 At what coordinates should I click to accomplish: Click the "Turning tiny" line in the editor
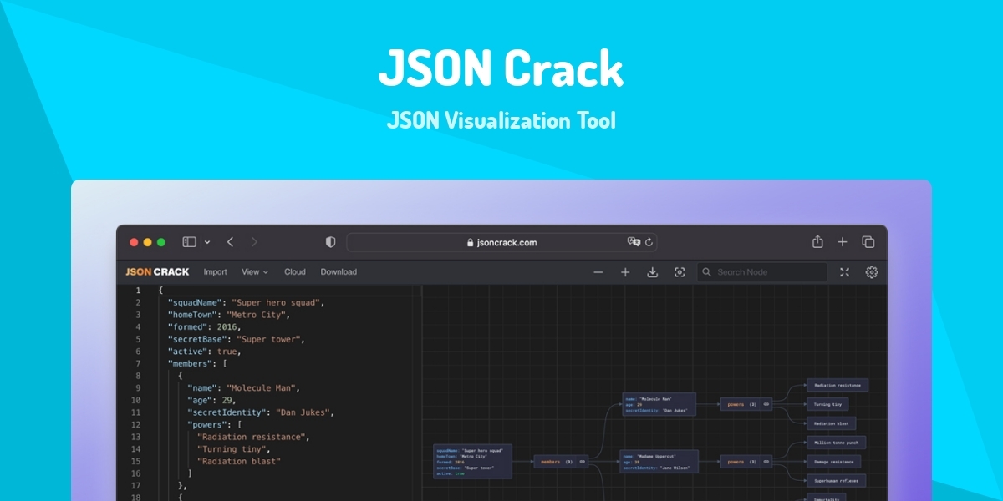(235, 449)
